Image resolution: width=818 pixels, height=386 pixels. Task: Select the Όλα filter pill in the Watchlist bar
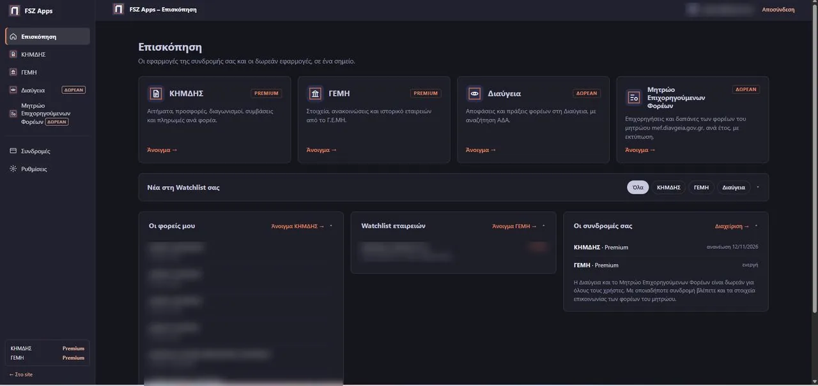(x=638, y=187)
